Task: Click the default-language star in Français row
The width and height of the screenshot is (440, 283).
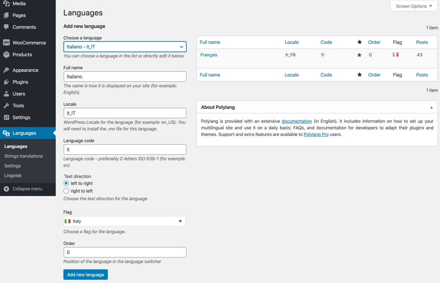Action: tap(359, 55)
